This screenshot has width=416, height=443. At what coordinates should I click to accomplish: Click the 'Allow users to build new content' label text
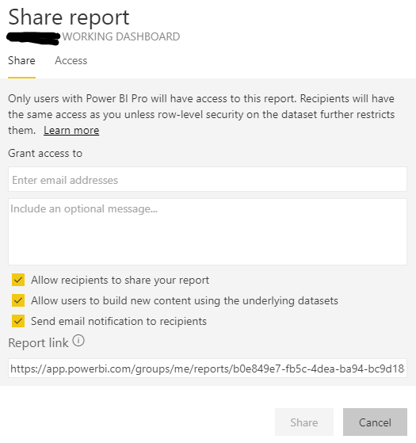click(x=185, y=300)
